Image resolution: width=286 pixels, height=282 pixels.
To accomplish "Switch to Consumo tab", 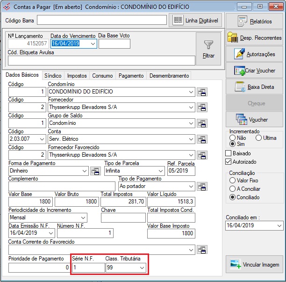I will [x=102, y=76].
